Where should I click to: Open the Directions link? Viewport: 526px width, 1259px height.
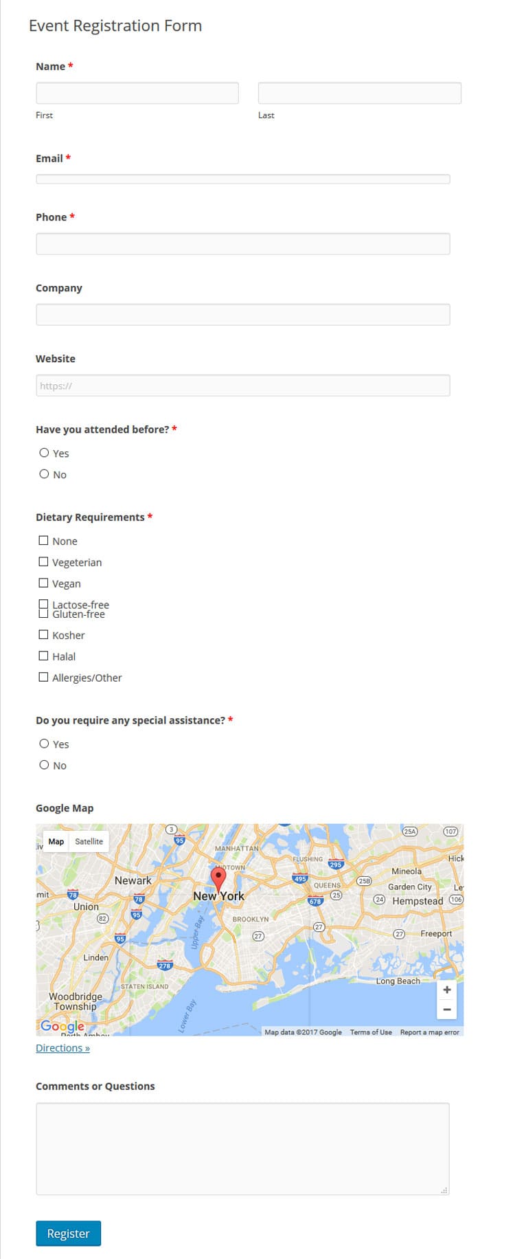point(62,1047)
